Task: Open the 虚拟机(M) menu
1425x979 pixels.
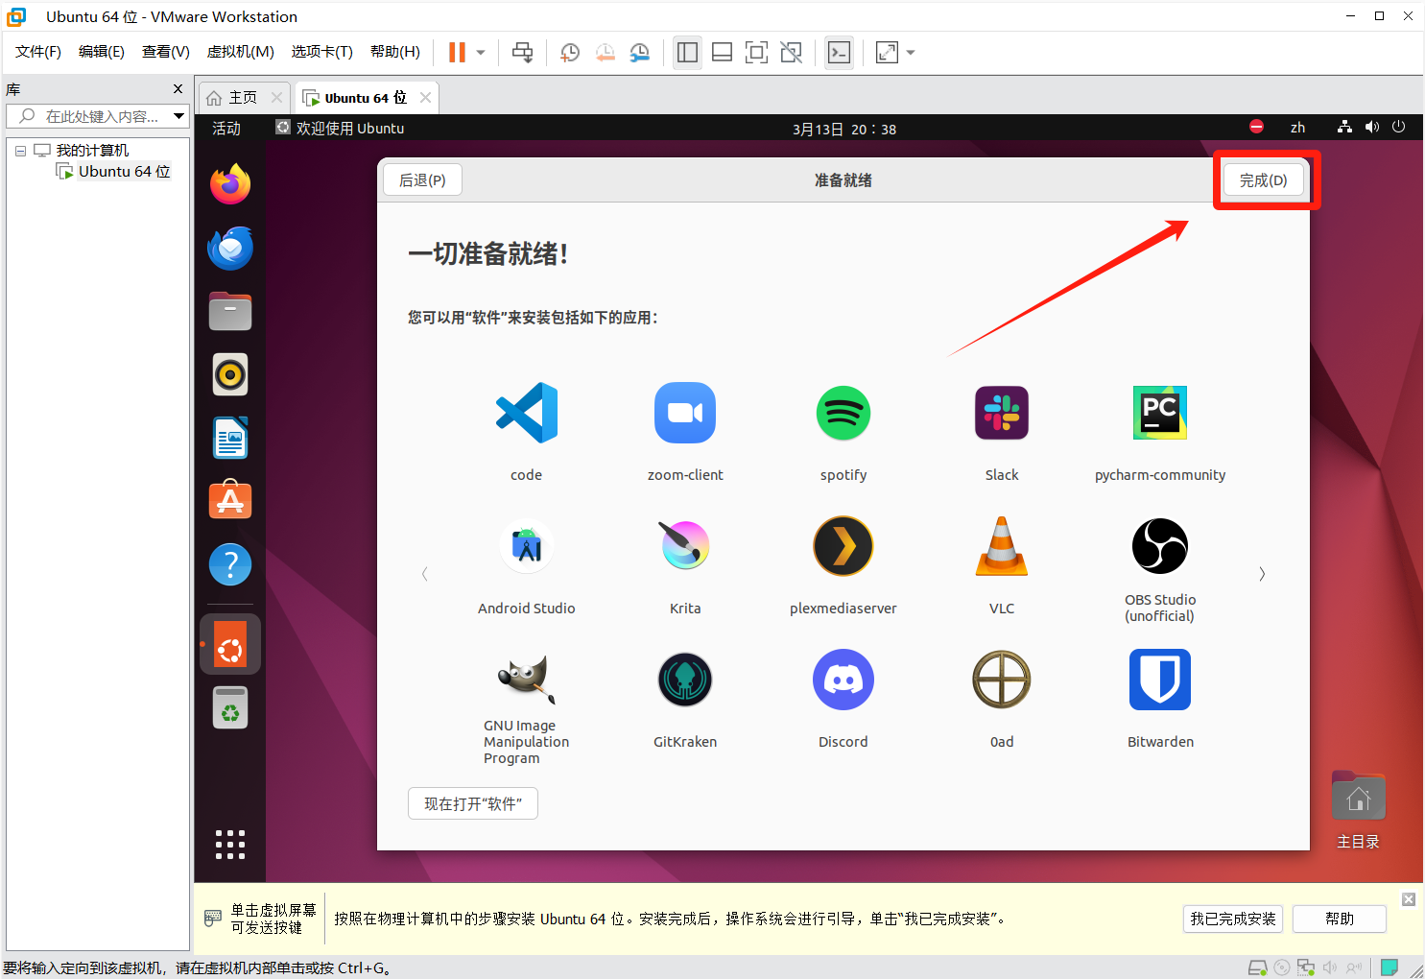Action: (240, 52)
